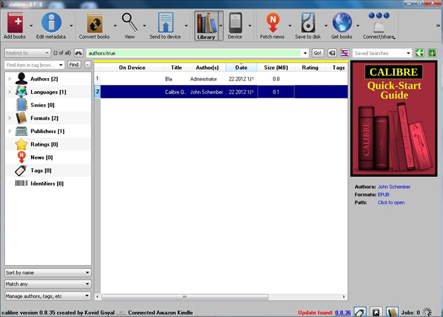The width and height of the screenshot is (443, 317).
Task: Select Identifiers [0] category
Action: click(47, 183)
